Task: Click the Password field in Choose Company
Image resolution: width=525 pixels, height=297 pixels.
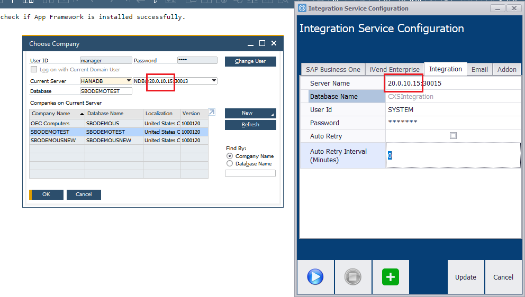Action: tap(197, 60)
